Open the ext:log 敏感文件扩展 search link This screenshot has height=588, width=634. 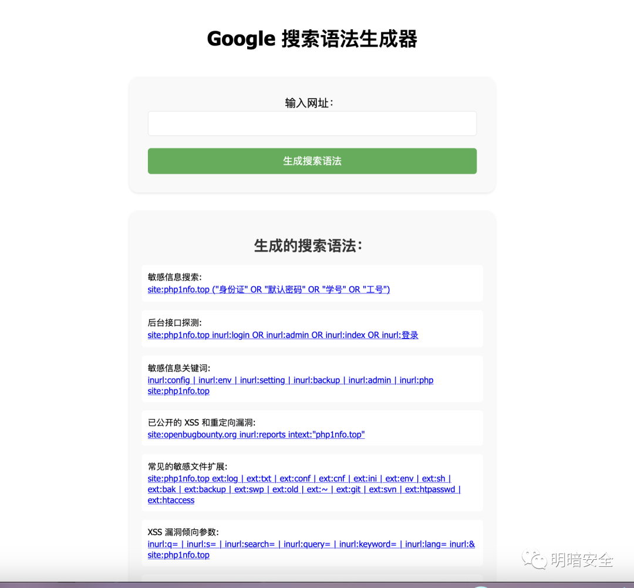(304, 489)
